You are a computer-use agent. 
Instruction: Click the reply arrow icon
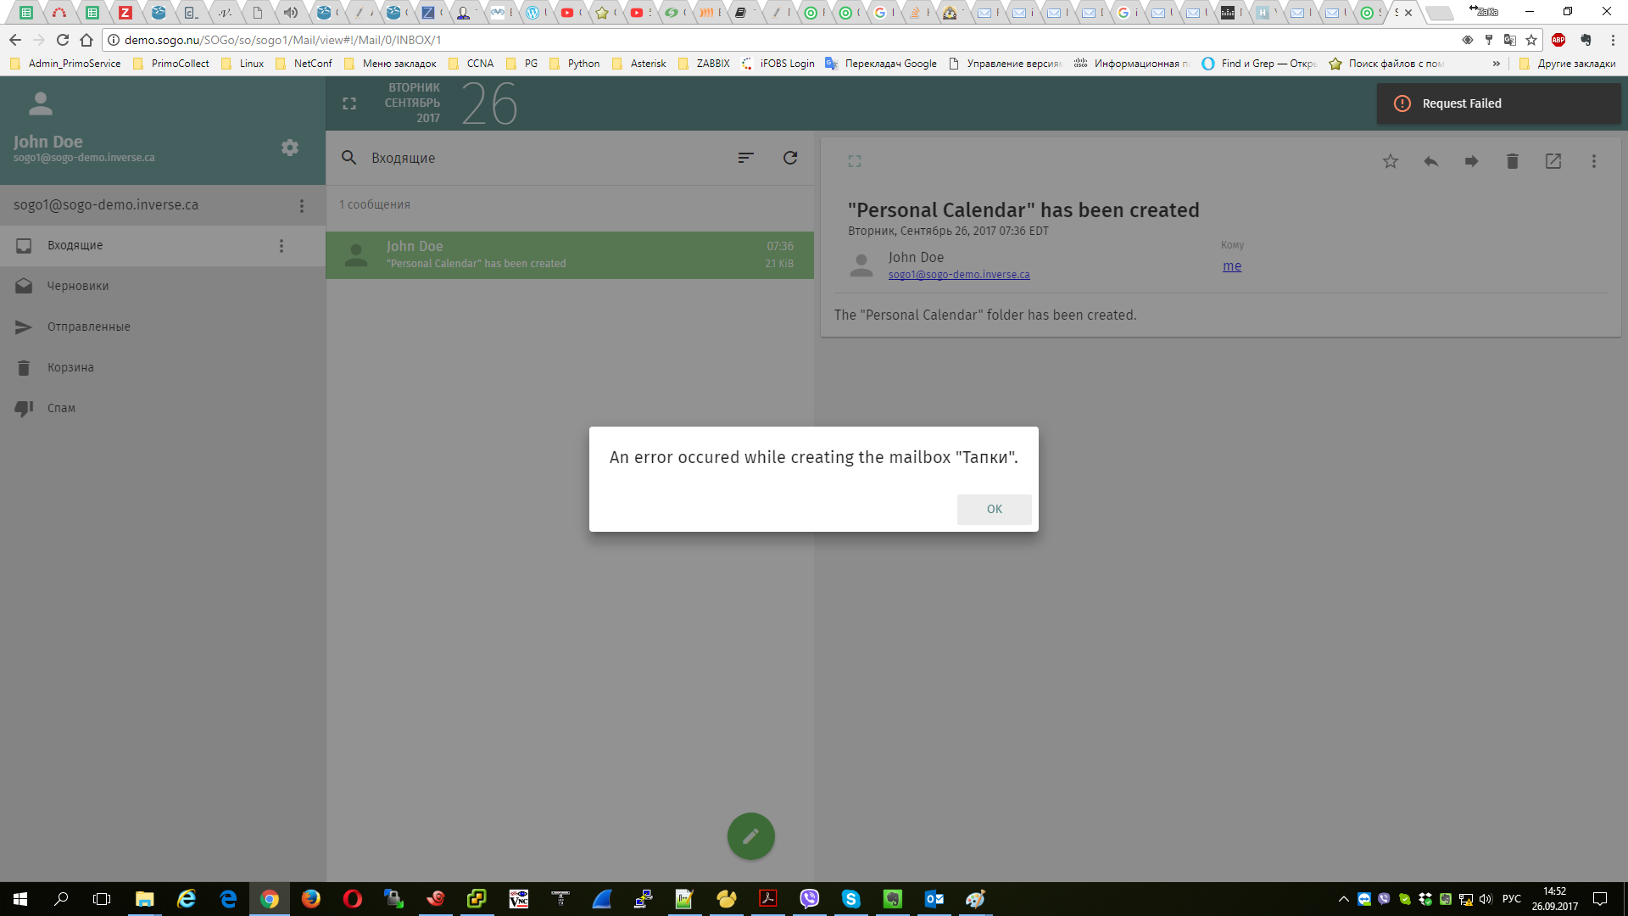(x=1430, y=161)
